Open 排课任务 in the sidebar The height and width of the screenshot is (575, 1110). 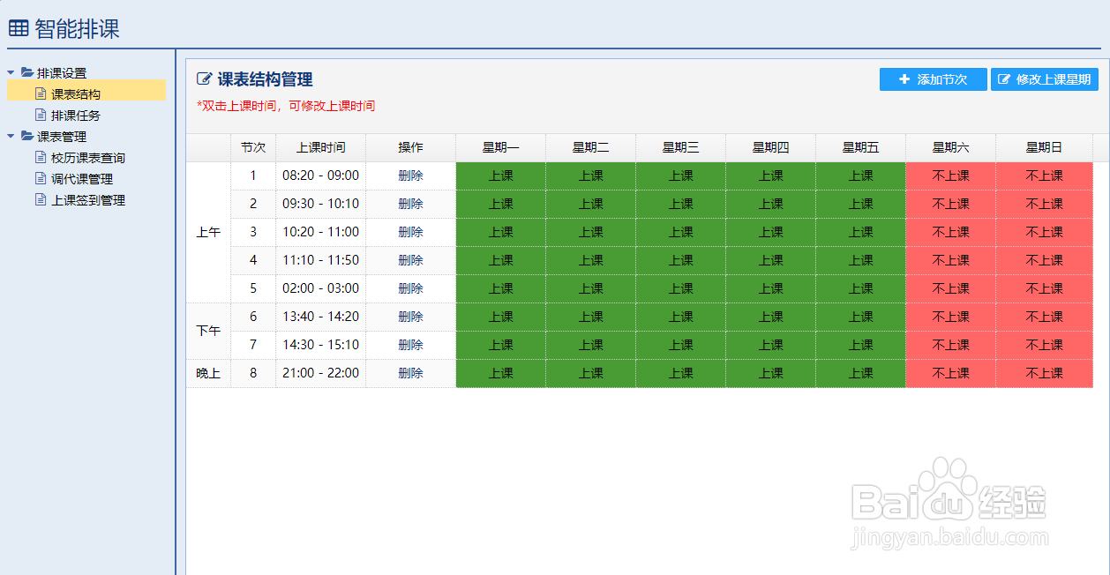[76, 116]
